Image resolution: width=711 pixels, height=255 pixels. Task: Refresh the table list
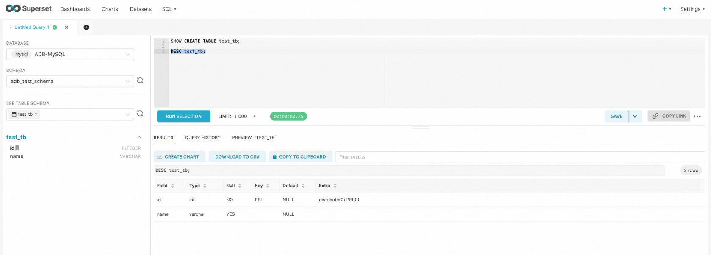[140, 114]
